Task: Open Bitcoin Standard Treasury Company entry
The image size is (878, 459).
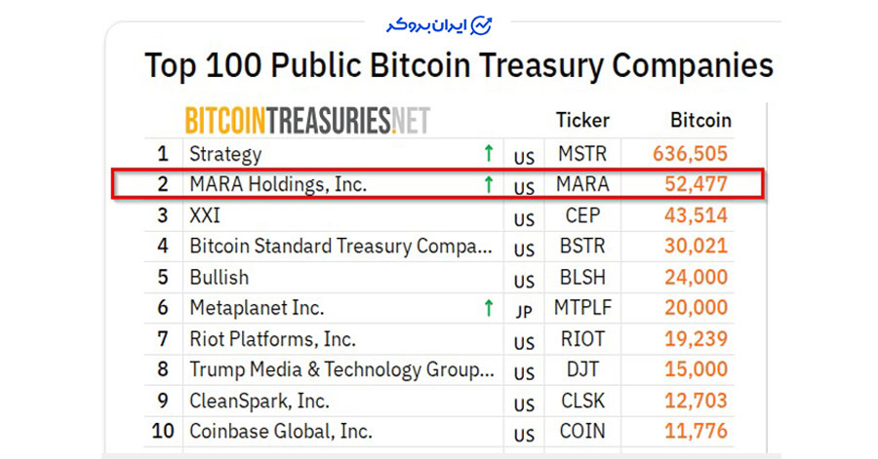Action: (x=340, y=247)
